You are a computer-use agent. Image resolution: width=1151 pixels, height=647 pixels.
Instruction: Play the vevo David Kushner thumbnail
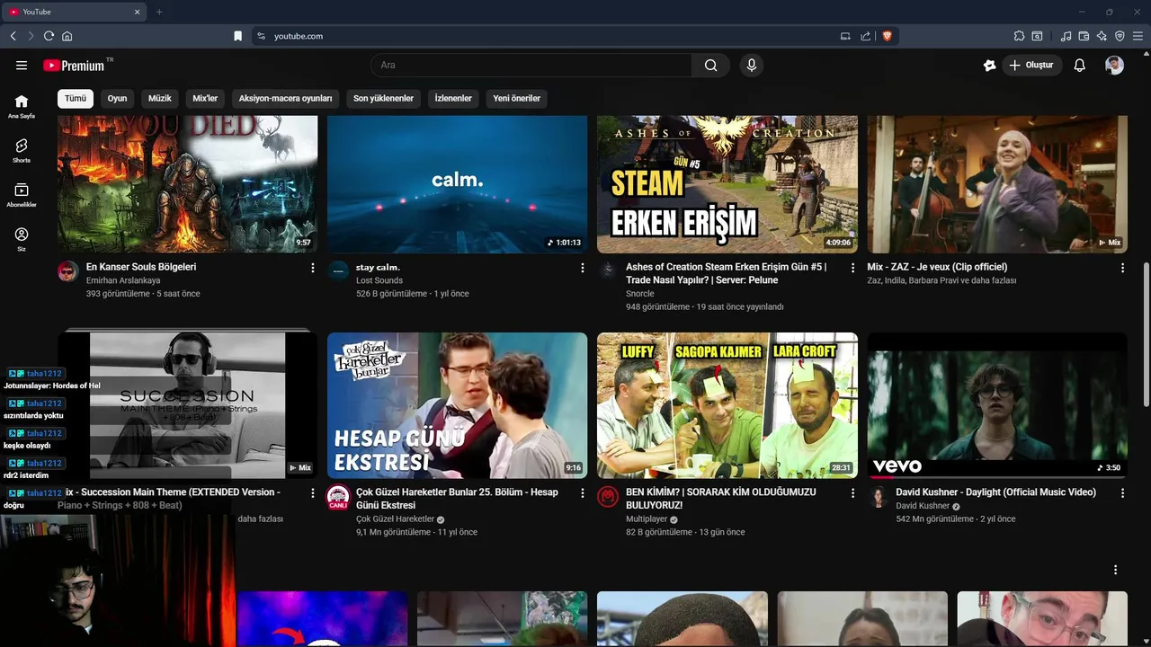pos(997,405)
